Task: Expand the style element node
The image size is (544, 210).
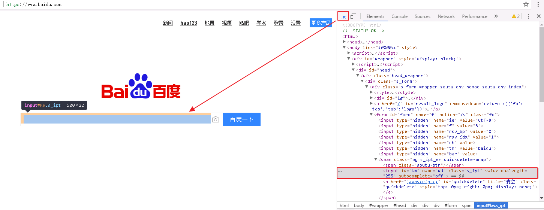Action: [372, 92]
